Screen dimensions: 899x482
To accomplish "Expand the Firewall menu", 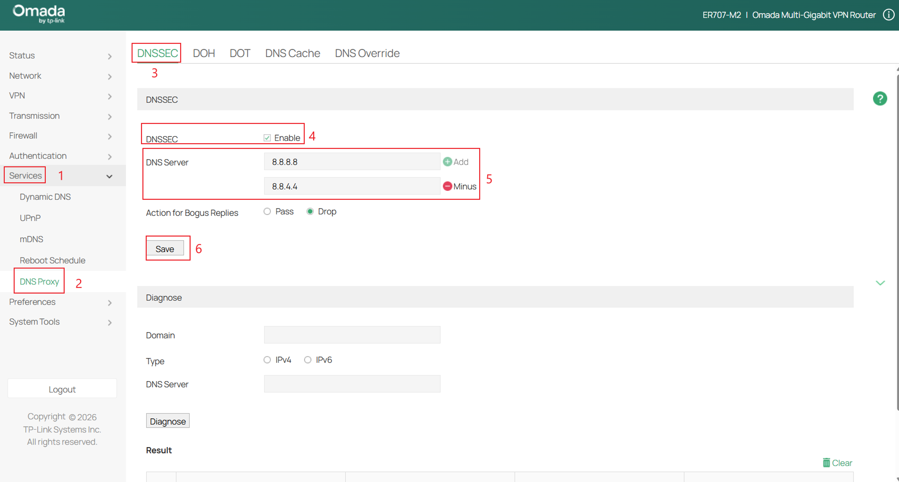I will 63,136.
